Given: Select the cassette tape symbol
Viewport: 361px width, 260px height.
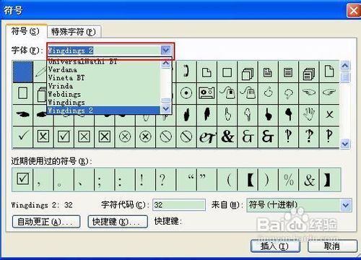Looking at the screenshot, I should click(x=206, y=93).
